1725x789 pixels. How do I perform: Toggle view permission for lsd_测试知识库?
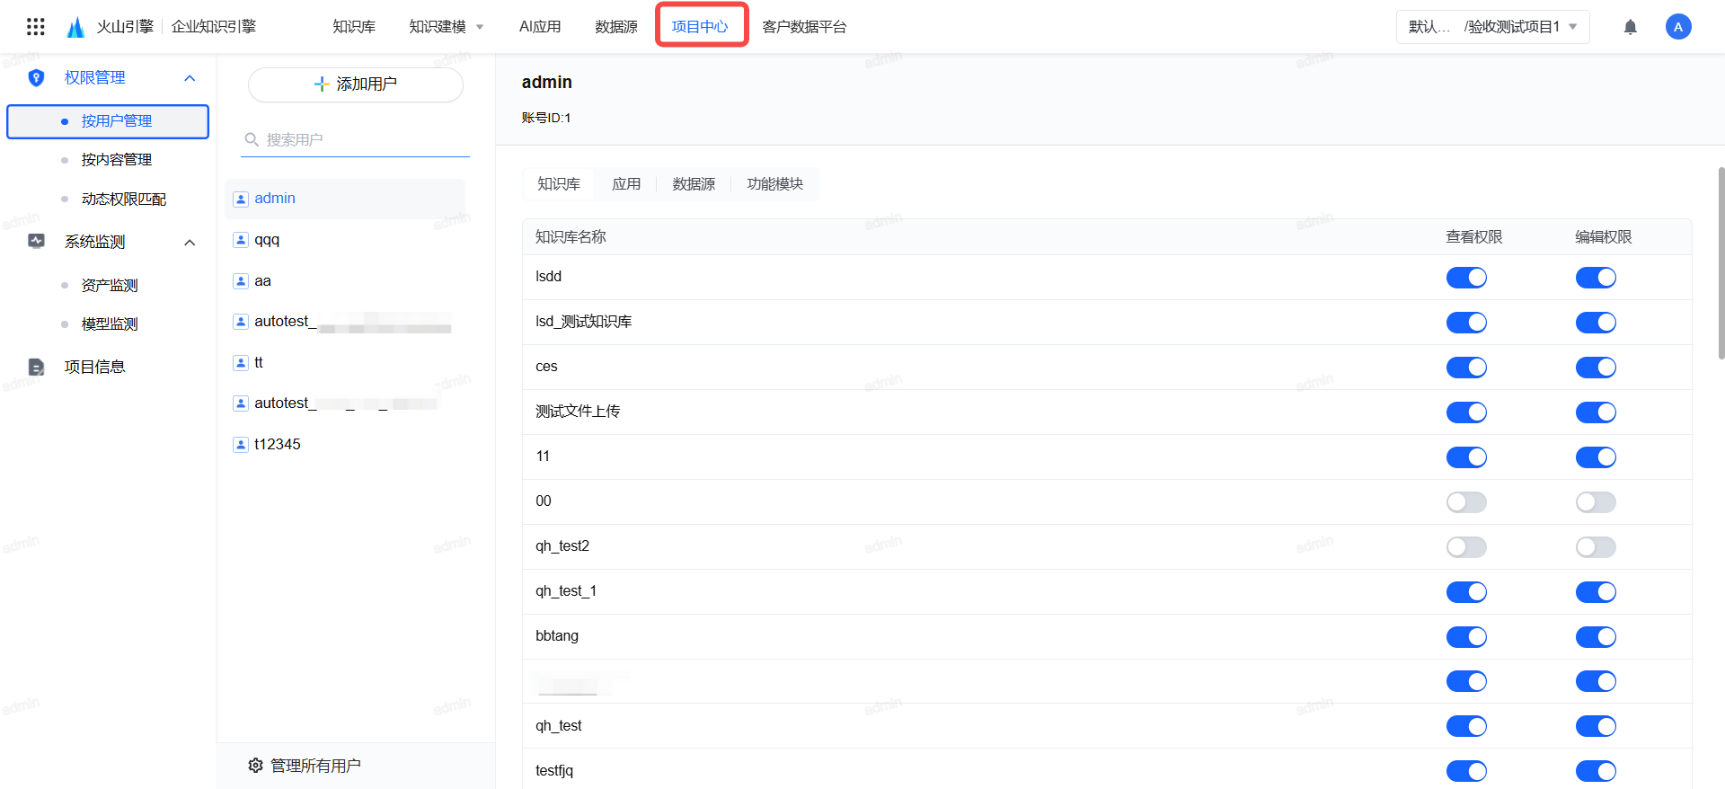[x=1466, y=323]
